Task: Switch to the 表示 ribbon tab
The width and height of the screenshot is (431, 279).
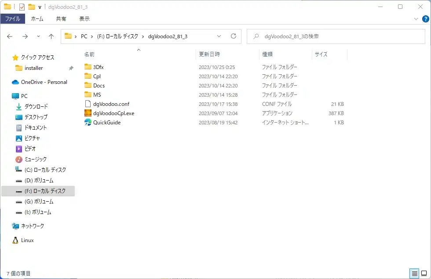Action: (84, 19)
